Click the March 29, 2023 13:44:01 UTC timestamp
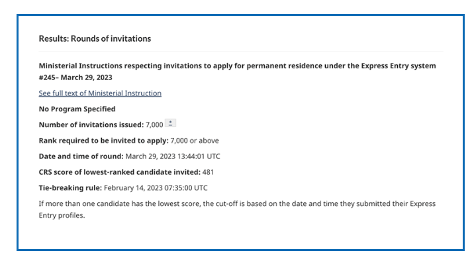 tap(173, 156)
